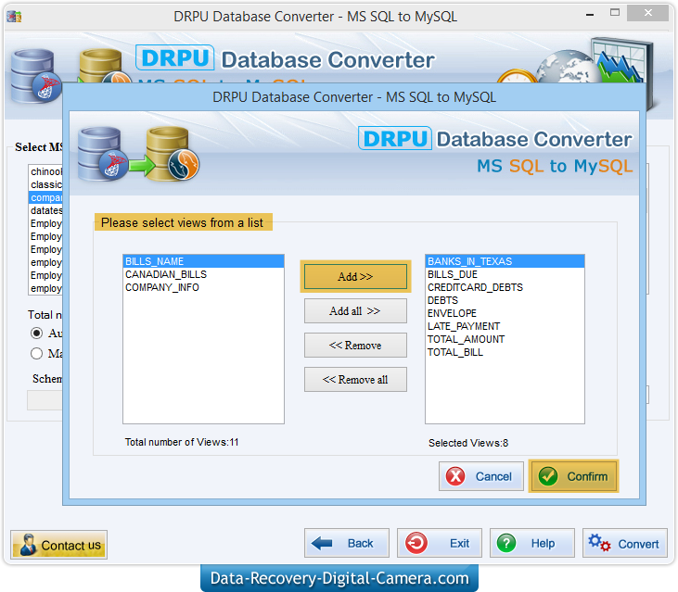Cancel the view selection dialog
Viewport: 678px width, 592px height.
tap(481, 476)
